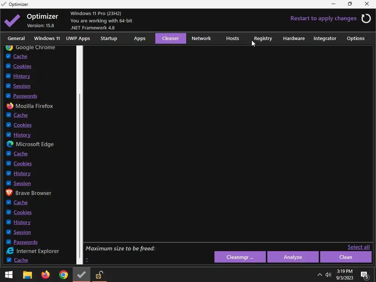Open the Startup tab
The width and height of the screenshot is (376, 282).
click(x=109, y=38)
